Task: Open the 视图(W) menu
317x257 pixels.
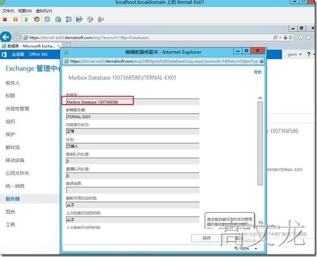Action: pyautogui.click(x=25, y=11)
